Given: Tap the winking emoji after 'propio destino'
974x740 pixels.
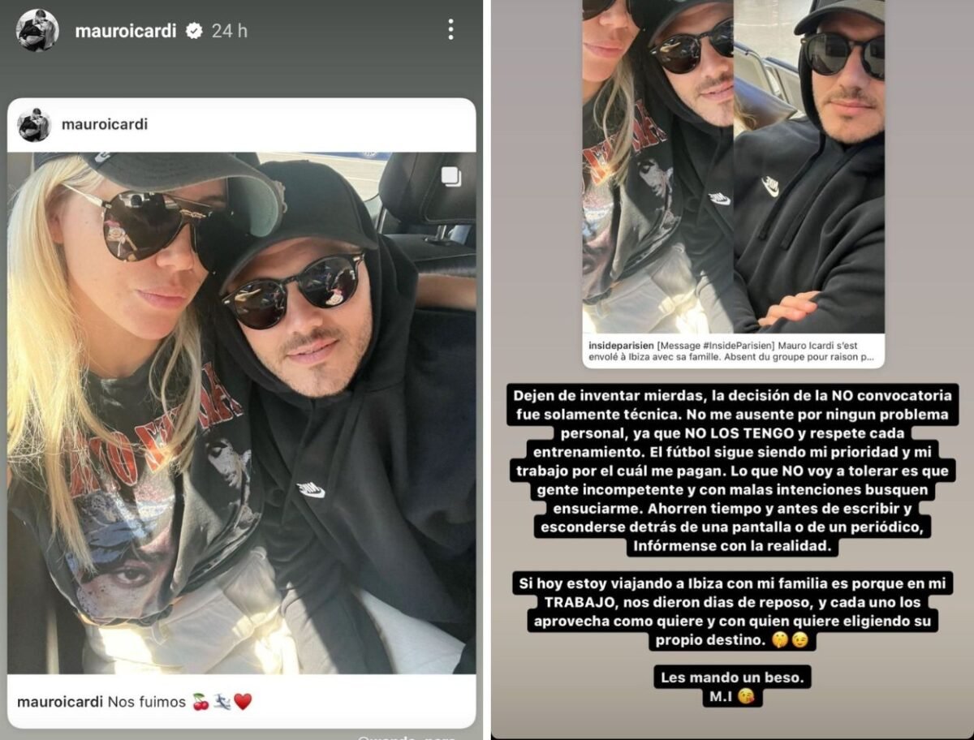Looking at the screenshot, I should [x=799, y=641].
